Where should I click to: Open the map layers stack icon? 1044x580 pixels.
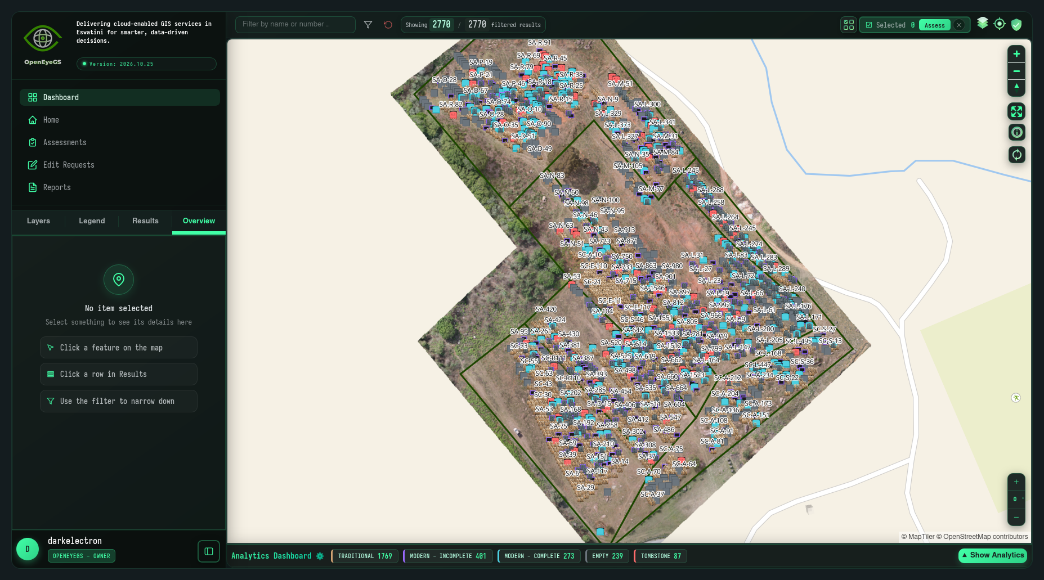click(983, 23)
